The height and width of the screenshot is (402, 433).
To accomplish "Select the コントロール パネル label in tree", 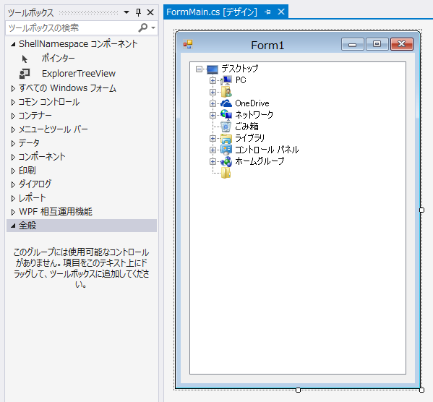I will 267,150.
